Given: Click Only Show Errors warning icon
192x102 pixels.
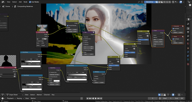Looking at the screenshot, I should [x=165, y=95].
